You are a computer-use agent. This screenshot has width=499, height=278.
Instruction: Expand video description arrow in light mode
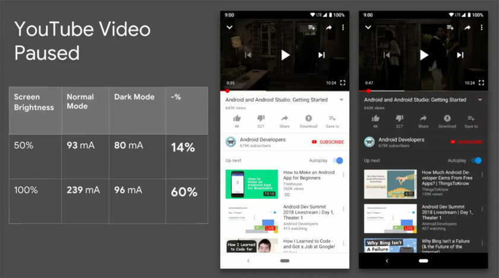(x=342, y=100)
